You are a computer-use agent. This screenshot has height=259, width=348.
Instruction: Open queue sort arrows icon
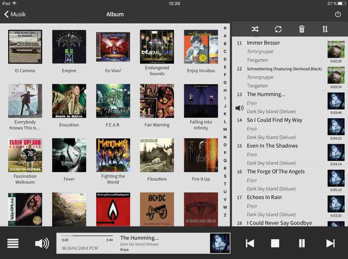(325, 29)
